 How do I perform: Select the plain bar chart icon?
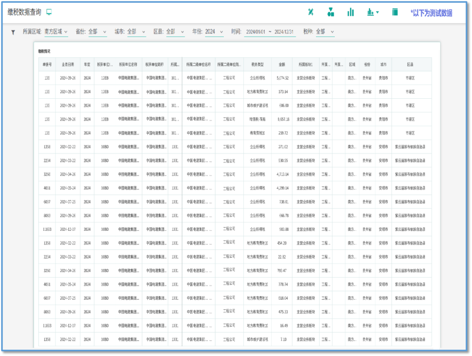[x=351, y=12]
